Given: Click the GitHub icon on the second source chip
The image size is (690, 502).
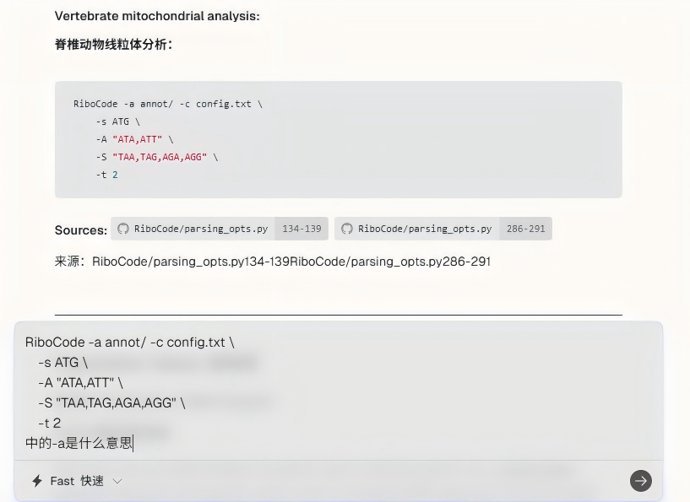Looking at the screenshot, I should point(346,228).
